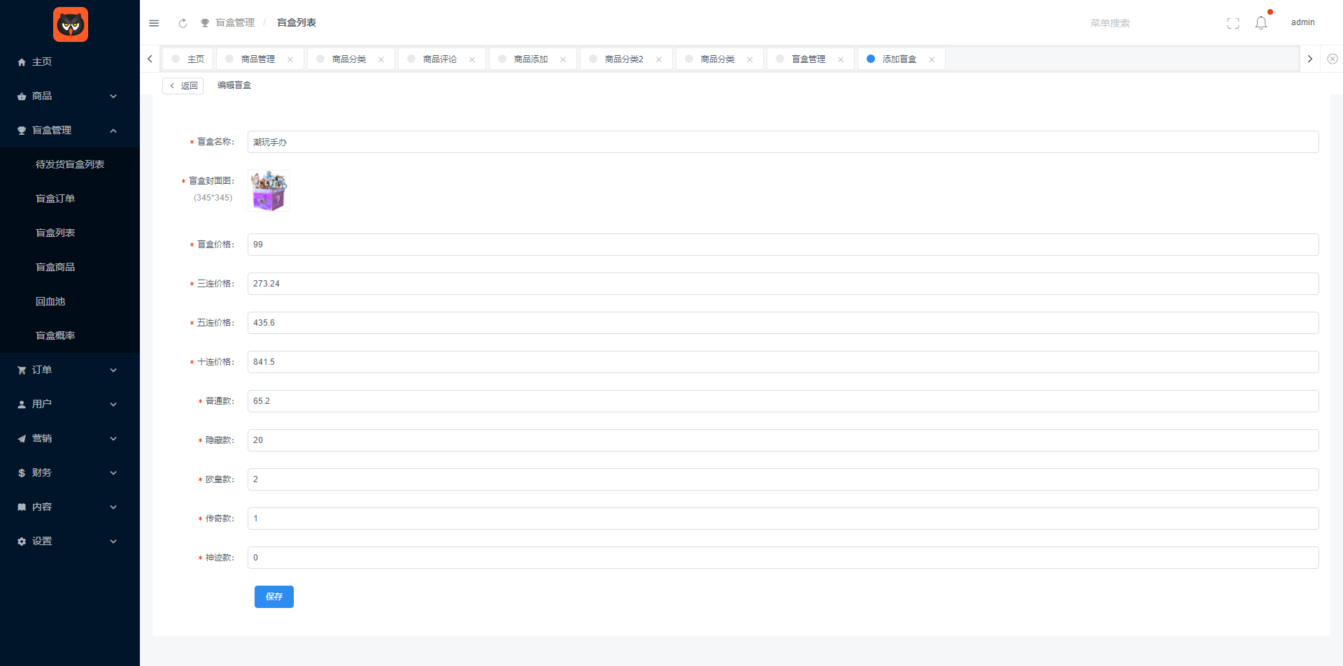1343x666 pixels.
Task: Open the notifications bell
Action: [1260, 23]
